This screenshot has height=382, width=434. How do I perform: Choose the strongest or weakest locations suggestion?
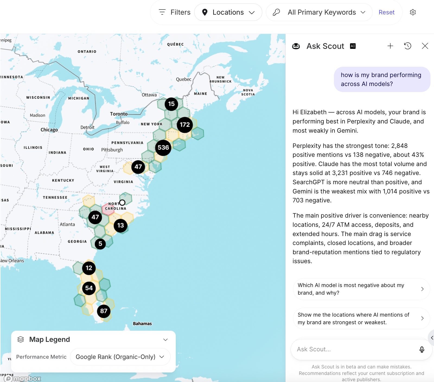(x=361, y=319)
